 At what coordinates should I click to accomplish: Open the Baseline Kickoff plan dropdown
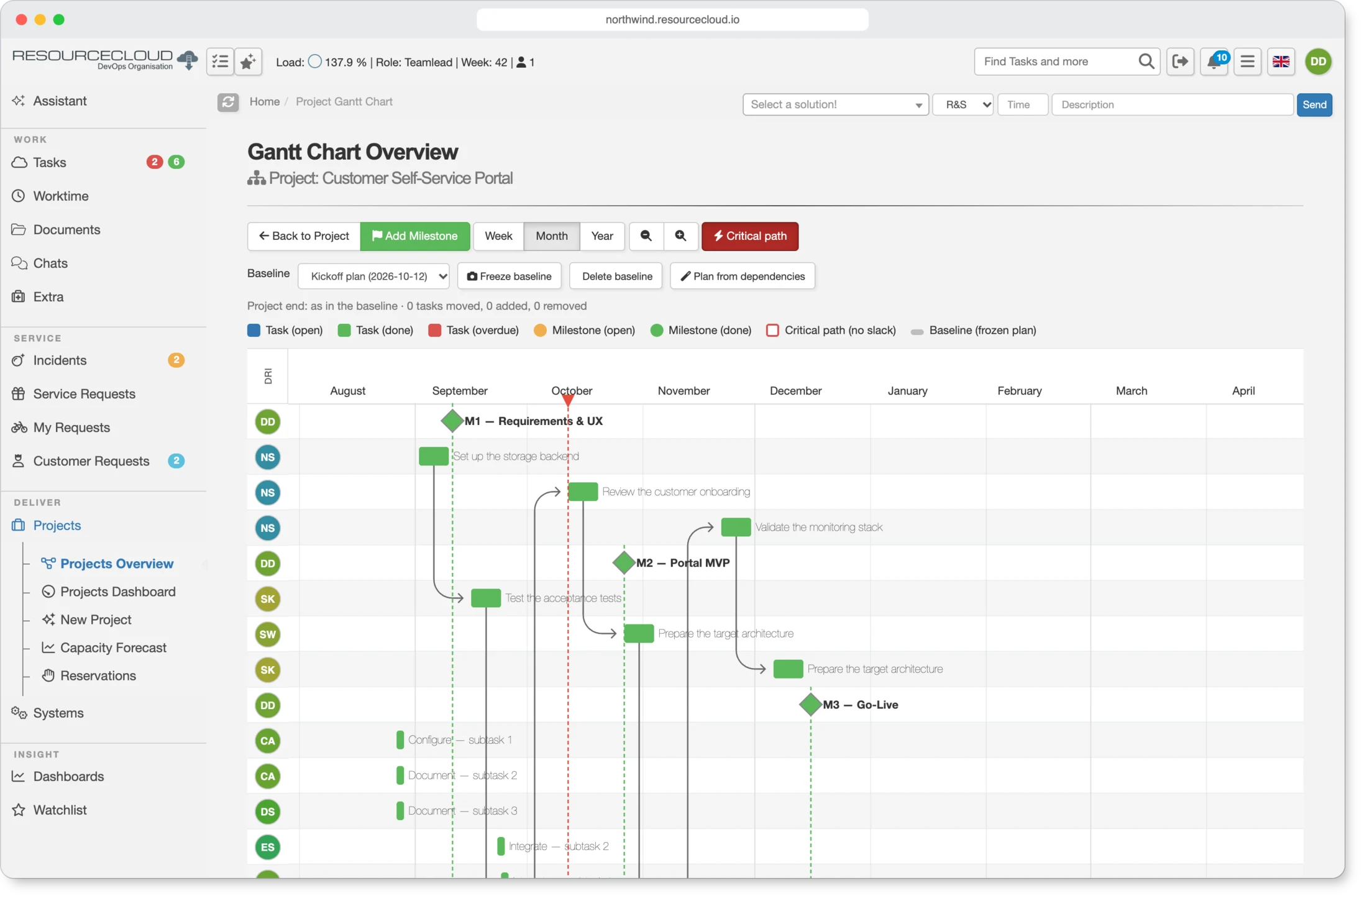(x=373, y=277)
